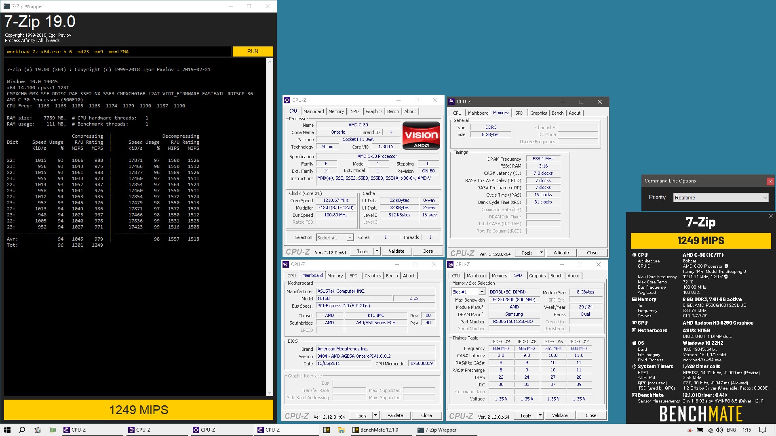Expand Tools arrow in CPU-Z CPU tab window
776x436 pixels.
tap(377, 251)
